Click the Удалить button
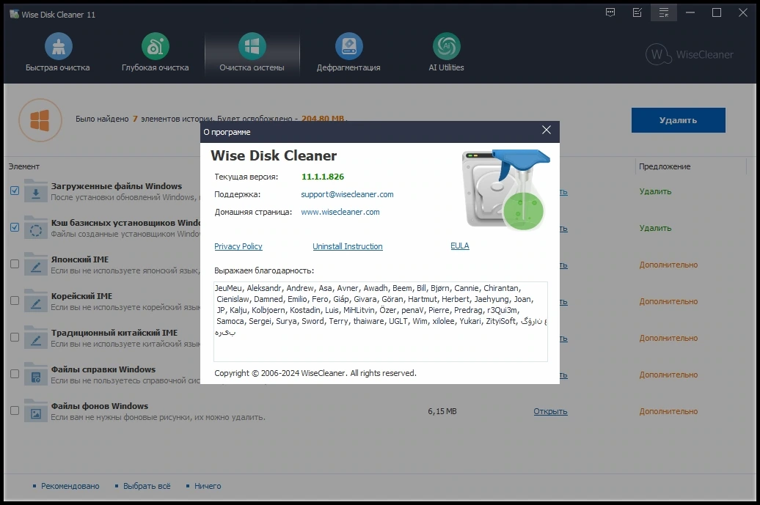Image resolution: width=760 pixels, height=505 pixels. pyautogui.click(x=678, y=120)
